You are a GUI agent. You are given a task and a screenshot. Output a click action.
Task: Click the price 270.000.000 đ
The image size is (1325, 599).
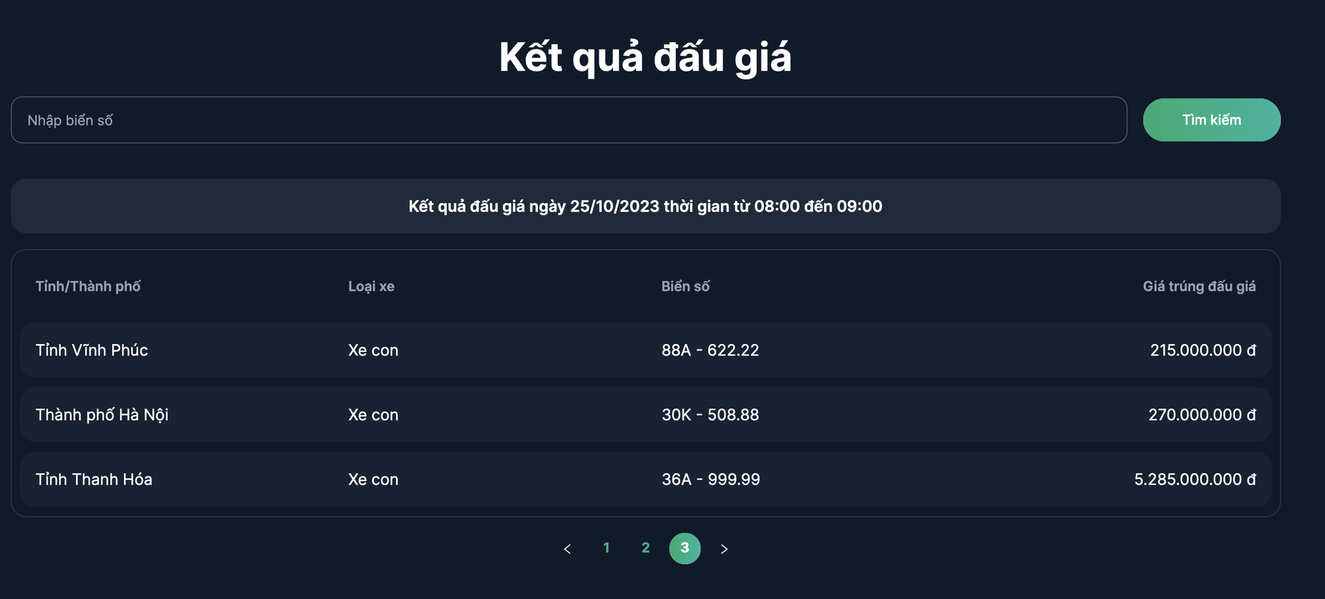(x=1202, y=415)
